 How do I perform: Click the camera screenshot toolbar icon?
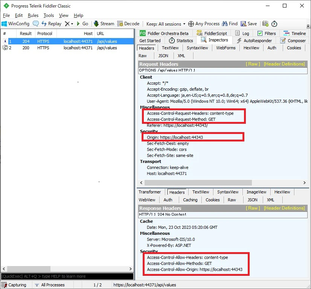click(265, 24)
